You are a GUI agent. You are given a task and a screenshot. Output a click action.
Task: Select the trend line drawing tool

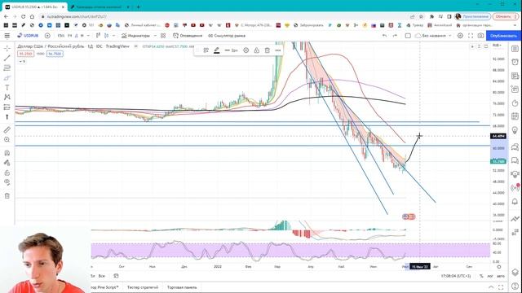pyautogui.click(x=7, y=58)
